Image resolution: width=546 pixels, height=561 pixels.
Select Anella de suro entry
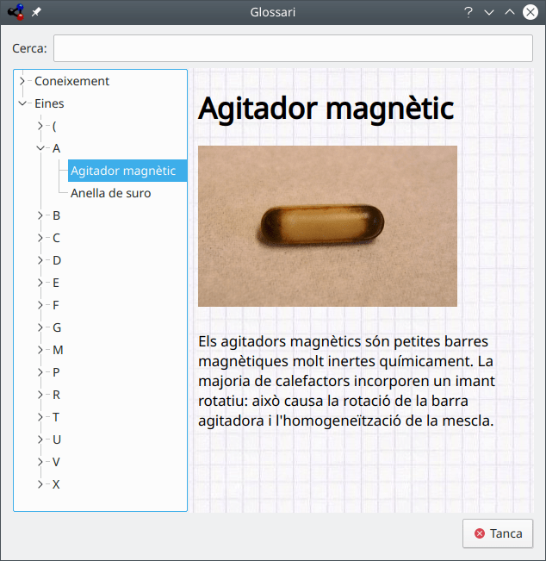click(110, 193)
